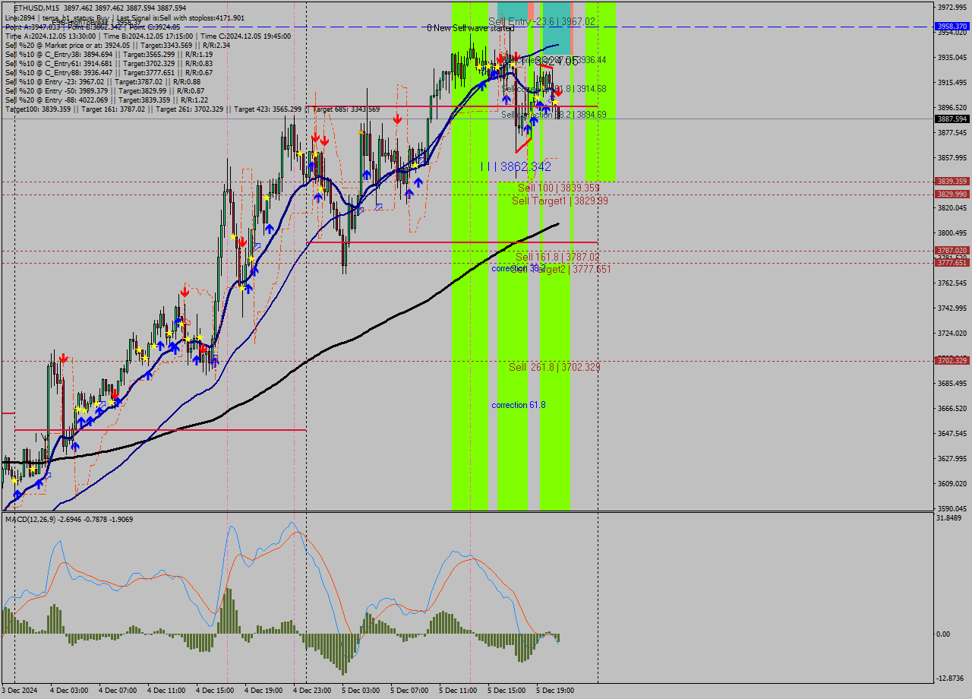Click the ETHUSD,M15 chart title
This screenshot has height=699, width=972.
point(28,6)
